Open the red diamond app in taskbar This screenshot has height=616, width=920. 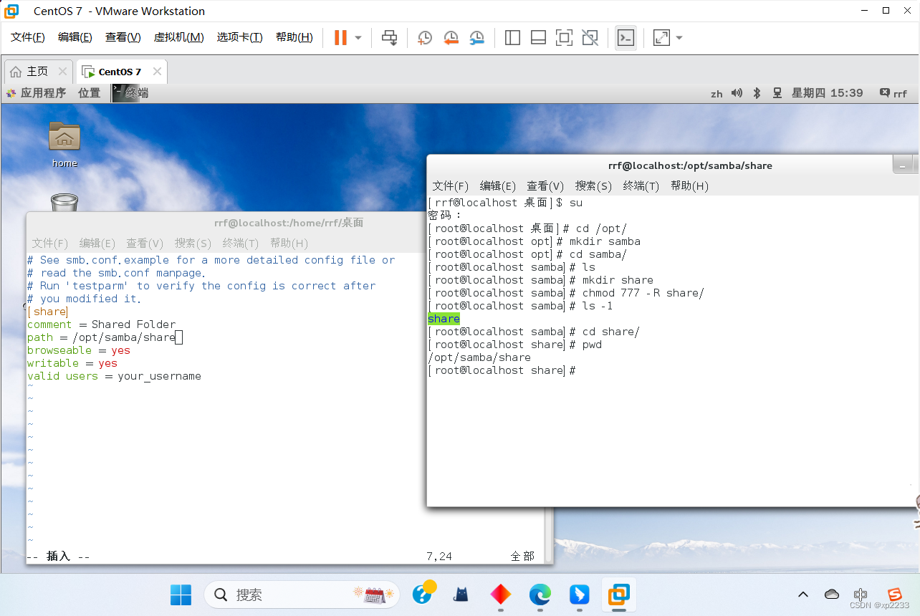tap(500, 595)
